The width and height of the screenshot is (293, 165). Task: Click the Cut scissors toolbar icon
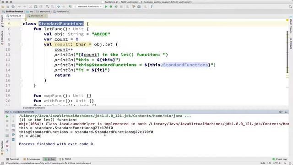[x=31, y=6]
